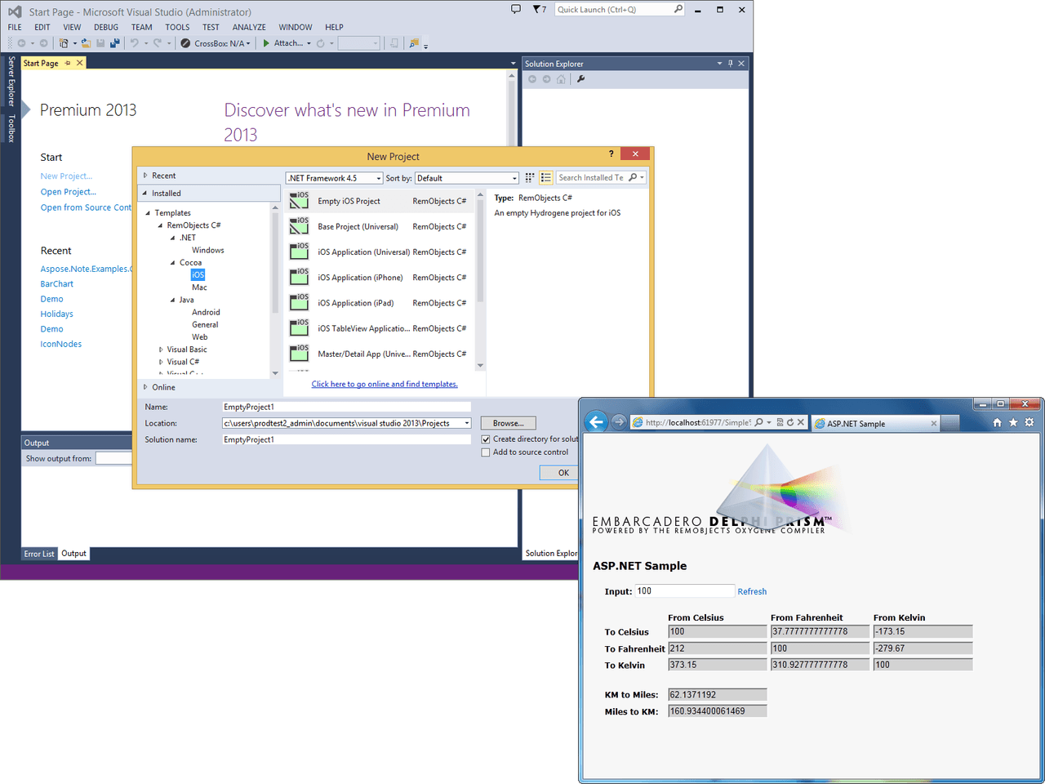The height and width of the screenshot is (784, 1045).
Task: Click the project Name input field
Action: point(346,407)
